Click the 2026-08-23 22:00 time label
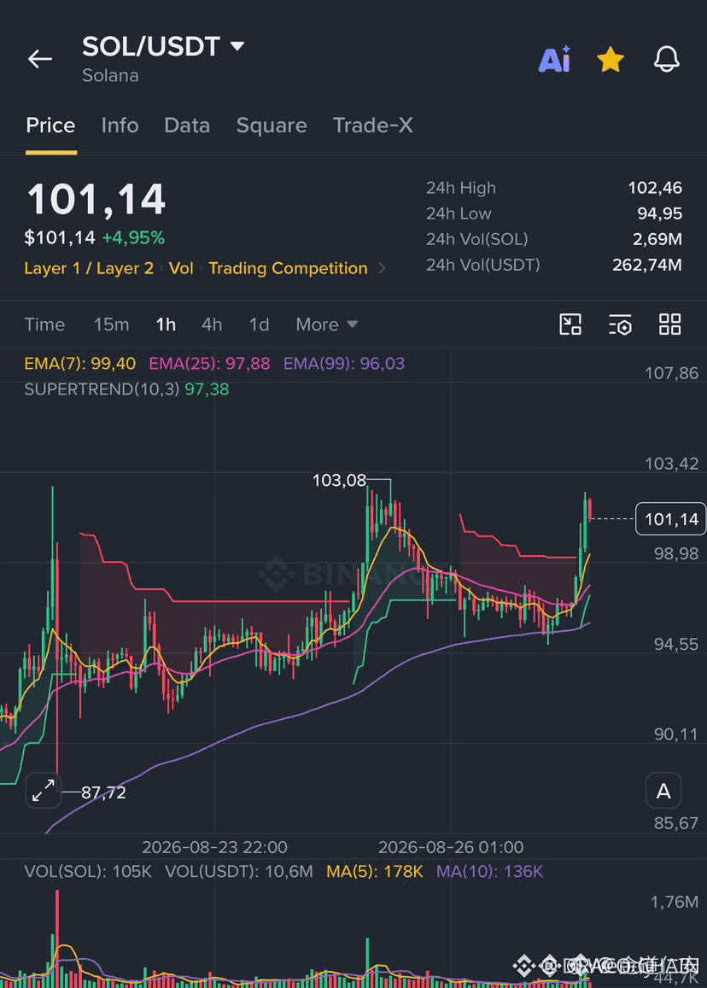 point(215,847)
